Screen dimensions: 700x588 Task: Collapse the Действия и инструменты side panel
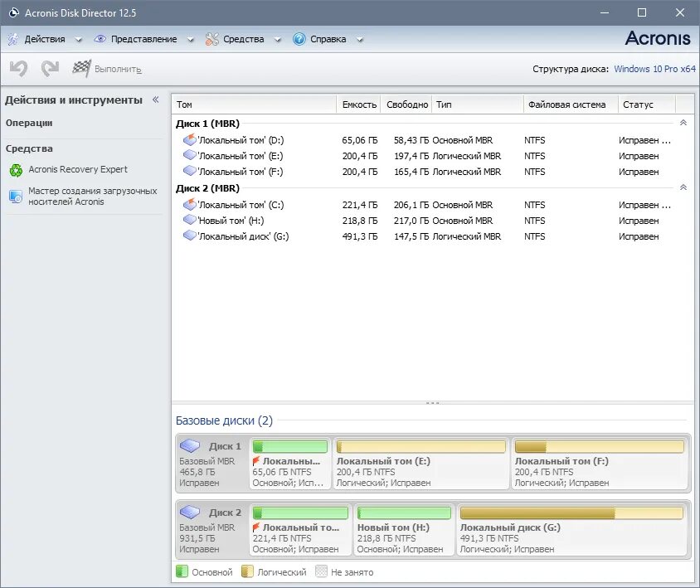(155, 100)
